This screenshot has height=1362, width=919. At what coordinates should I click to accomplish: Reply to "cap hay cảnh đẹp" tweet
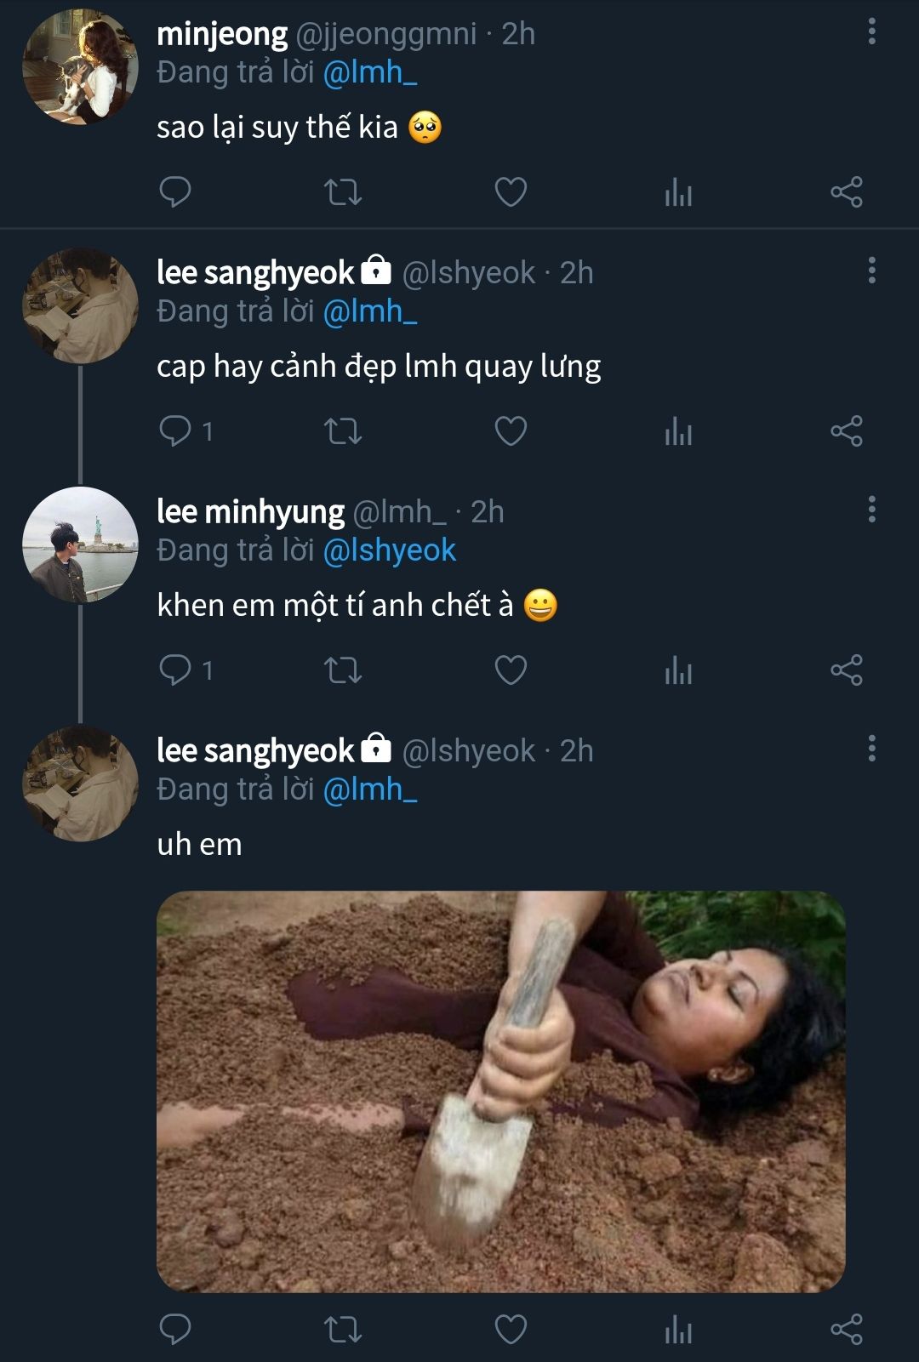pyautogui.click(x=175, y=431)
